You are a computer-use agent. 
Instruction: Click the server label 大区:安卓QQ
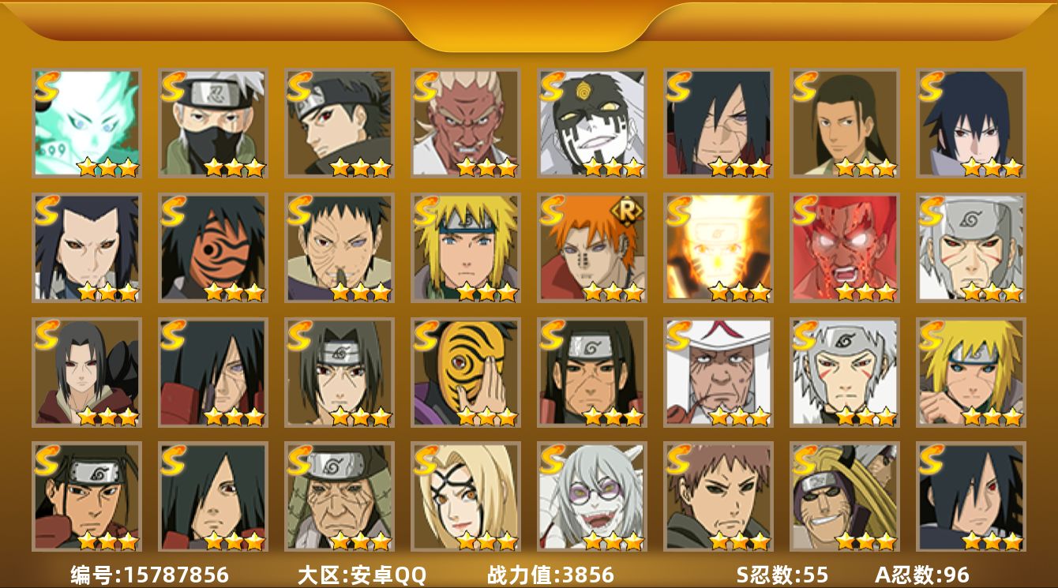(362, 575)
